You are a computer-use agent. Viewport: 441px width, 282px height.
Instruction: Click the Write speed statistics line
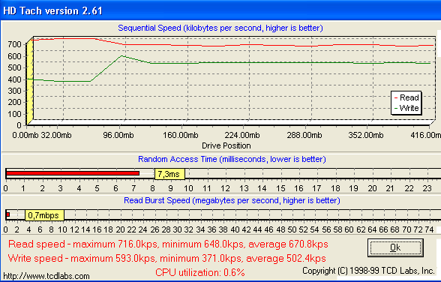(167, 258)
